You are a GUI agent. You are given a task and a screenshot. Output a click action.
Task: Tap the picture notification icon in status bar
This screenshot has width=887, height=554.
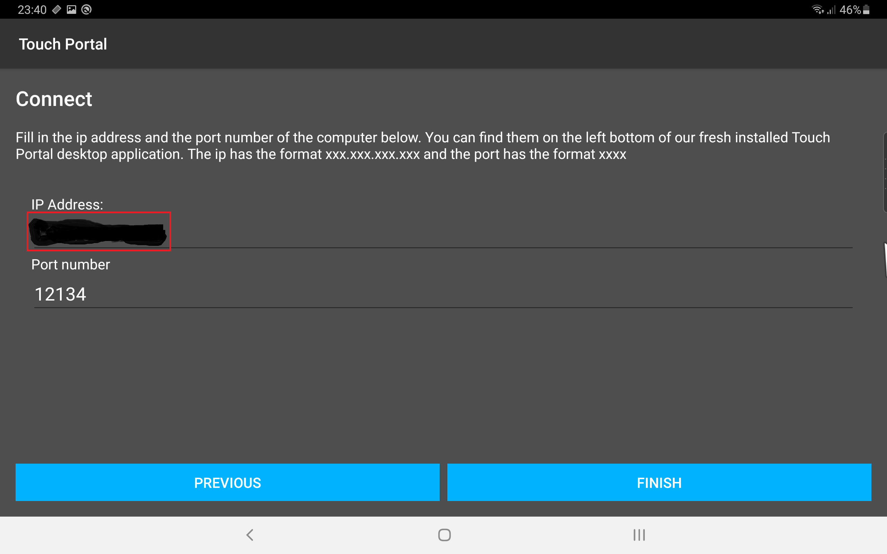pyautogui.click(x=71, y=10)
